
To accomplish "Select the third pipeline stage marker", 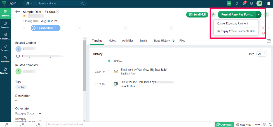I will tap(125, 28).
